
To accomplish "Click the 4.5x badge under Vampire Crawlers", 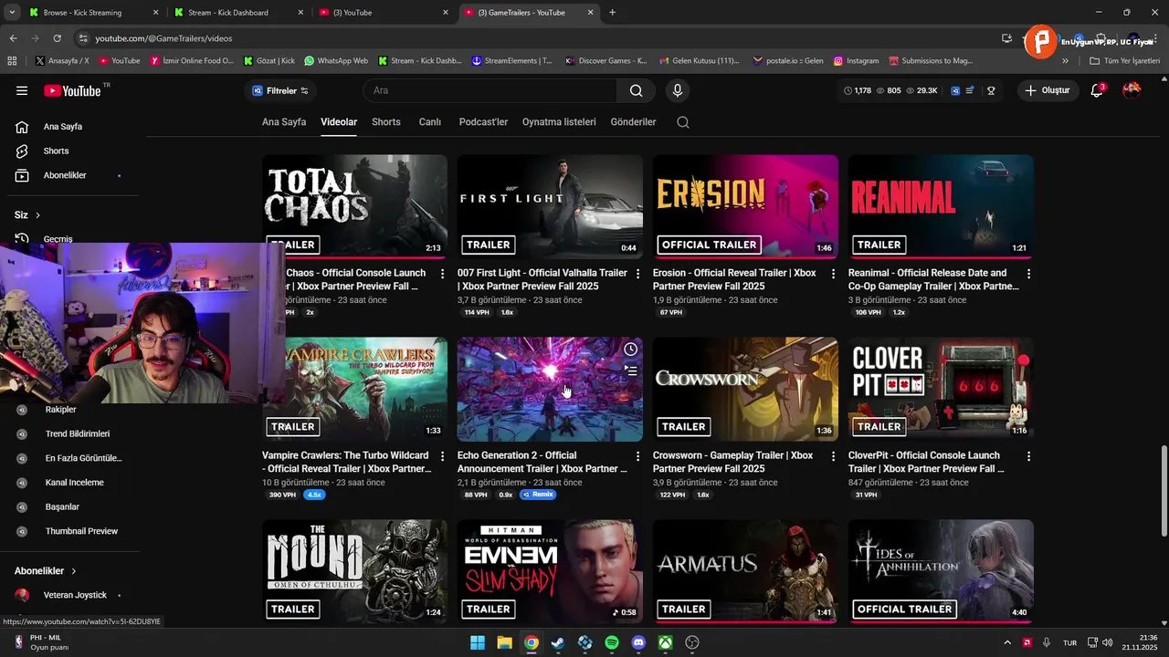I will [314, 495].
